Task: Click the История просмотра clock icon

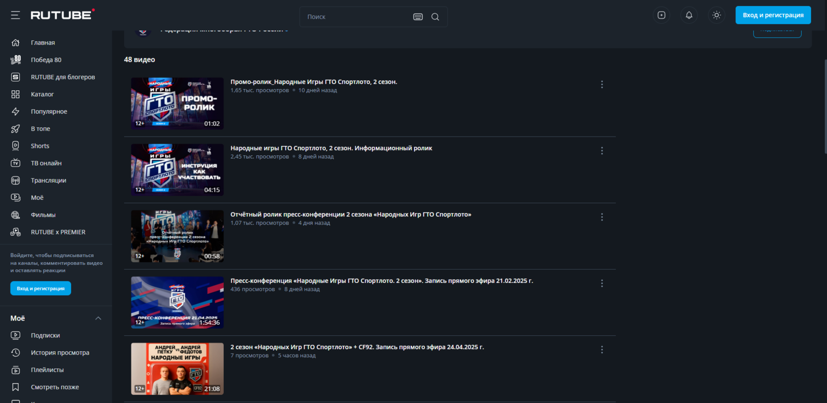Action: pos(15,352)
